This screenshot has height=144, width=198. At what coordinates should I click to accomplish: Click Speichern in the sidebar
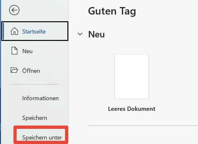pos(35,118)
